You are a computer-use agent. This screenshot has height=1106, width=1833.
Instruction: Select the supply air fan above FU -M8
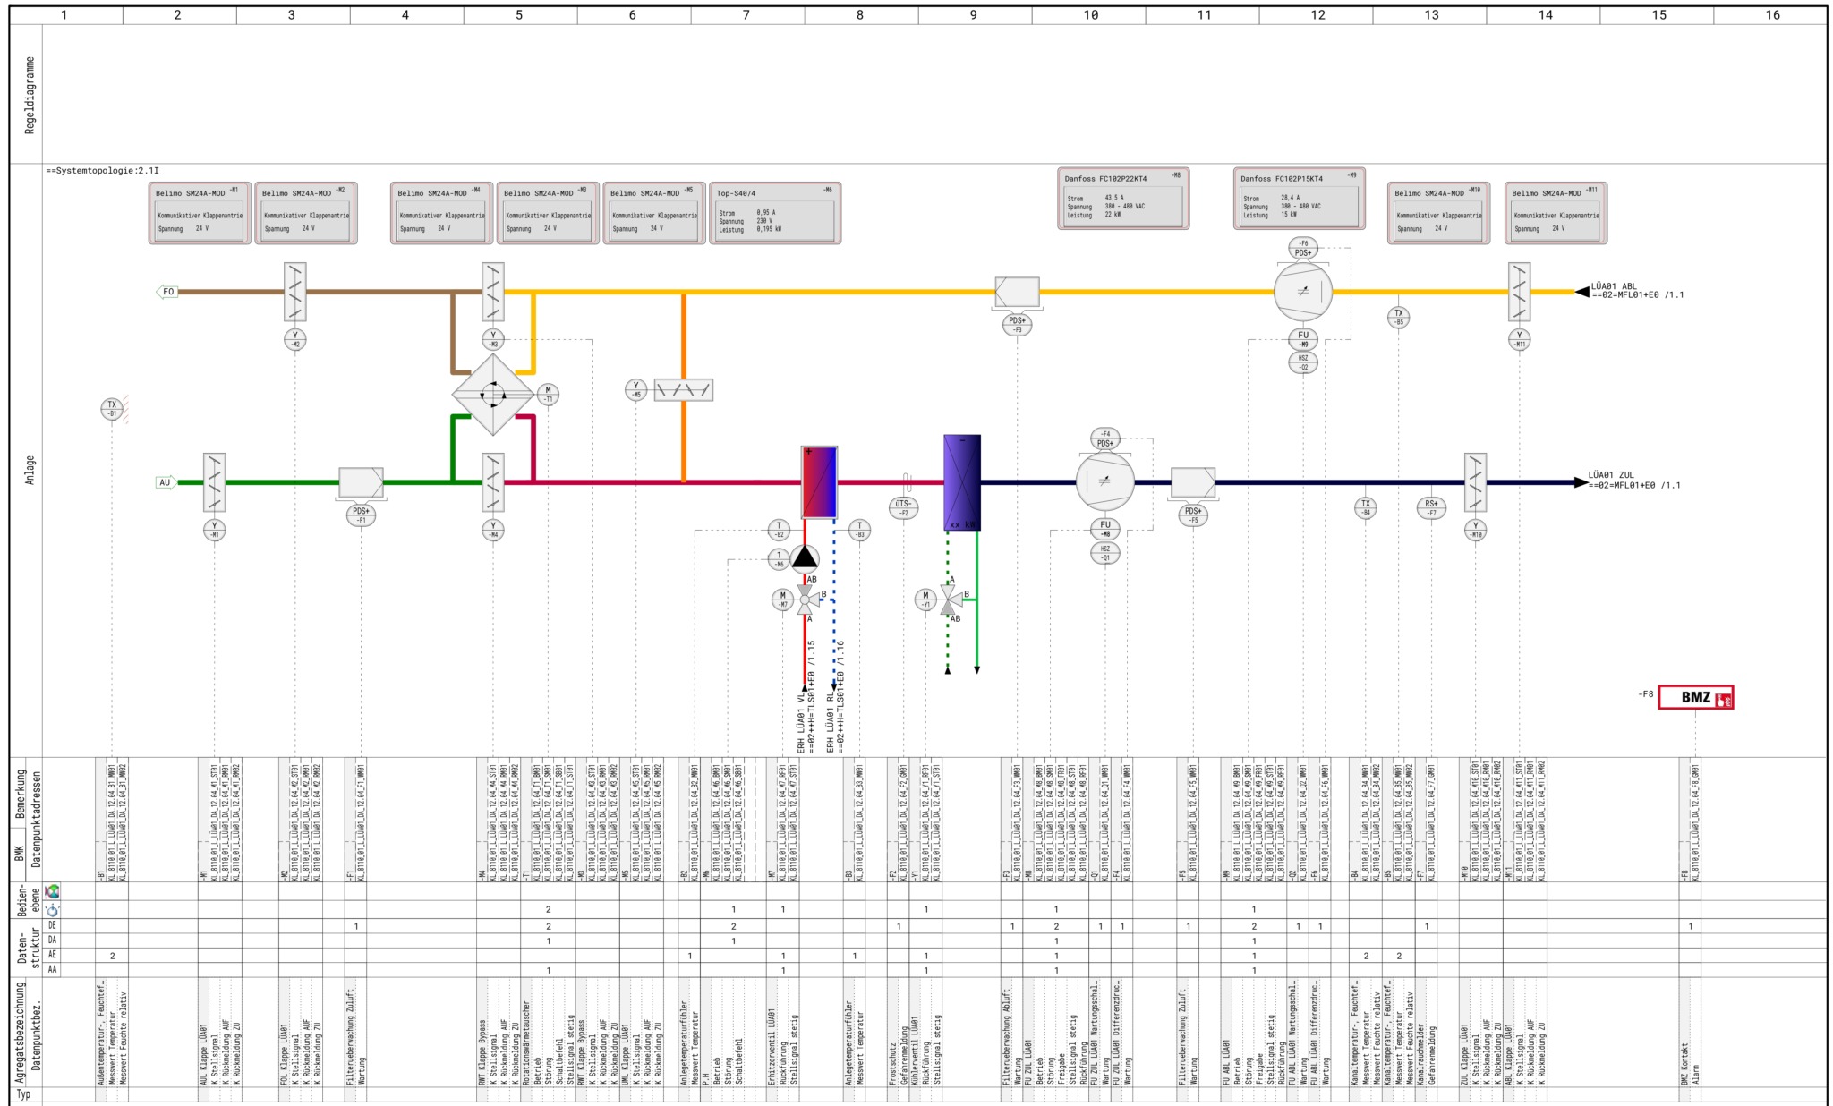[1105, 481]
